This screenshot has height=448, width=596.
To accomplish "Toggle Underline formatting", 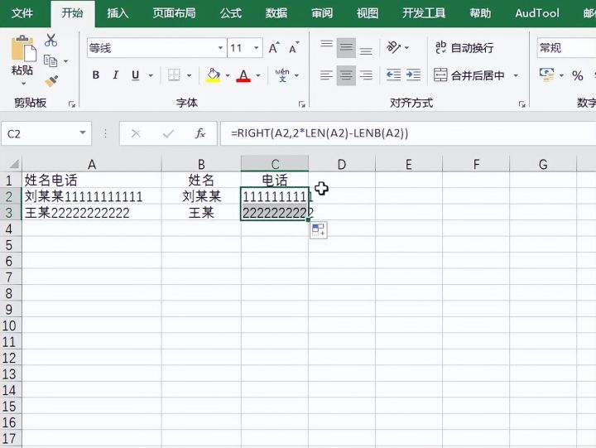I will [x=135, y=75].
